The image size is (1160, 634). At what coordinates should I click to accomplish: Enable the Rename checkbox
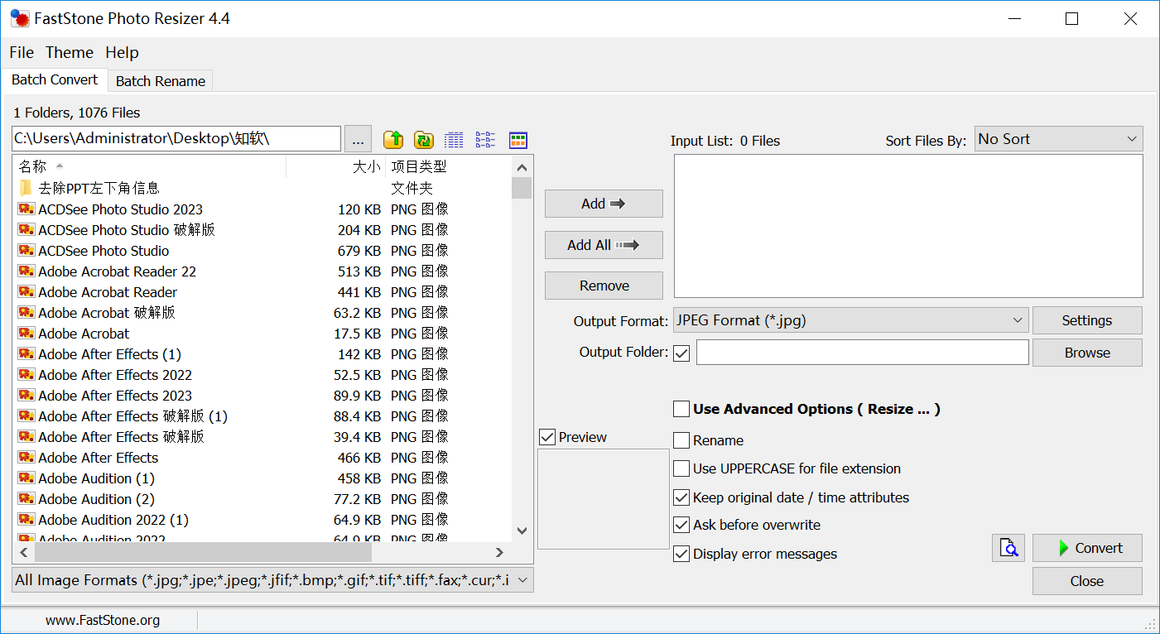(681, 440)
